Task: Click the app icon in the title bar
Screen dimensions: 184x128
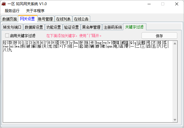Action: (x=4, y=4)
